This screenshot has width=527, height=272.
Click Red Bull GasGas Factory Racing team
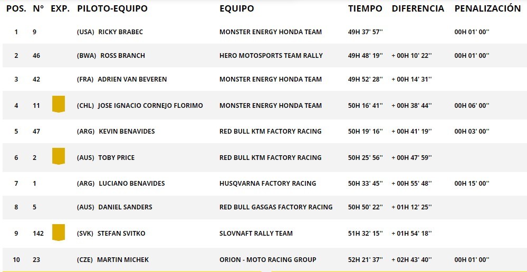coord(276,207)
